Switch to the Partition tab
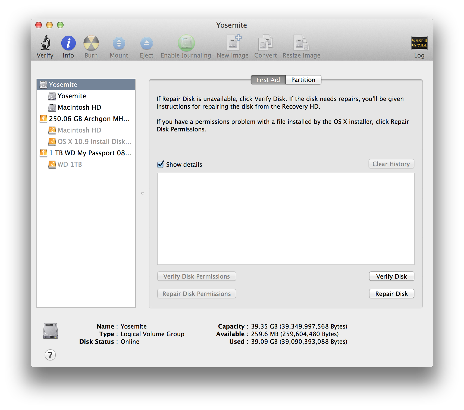464x410 pixels. pos(303,80)
